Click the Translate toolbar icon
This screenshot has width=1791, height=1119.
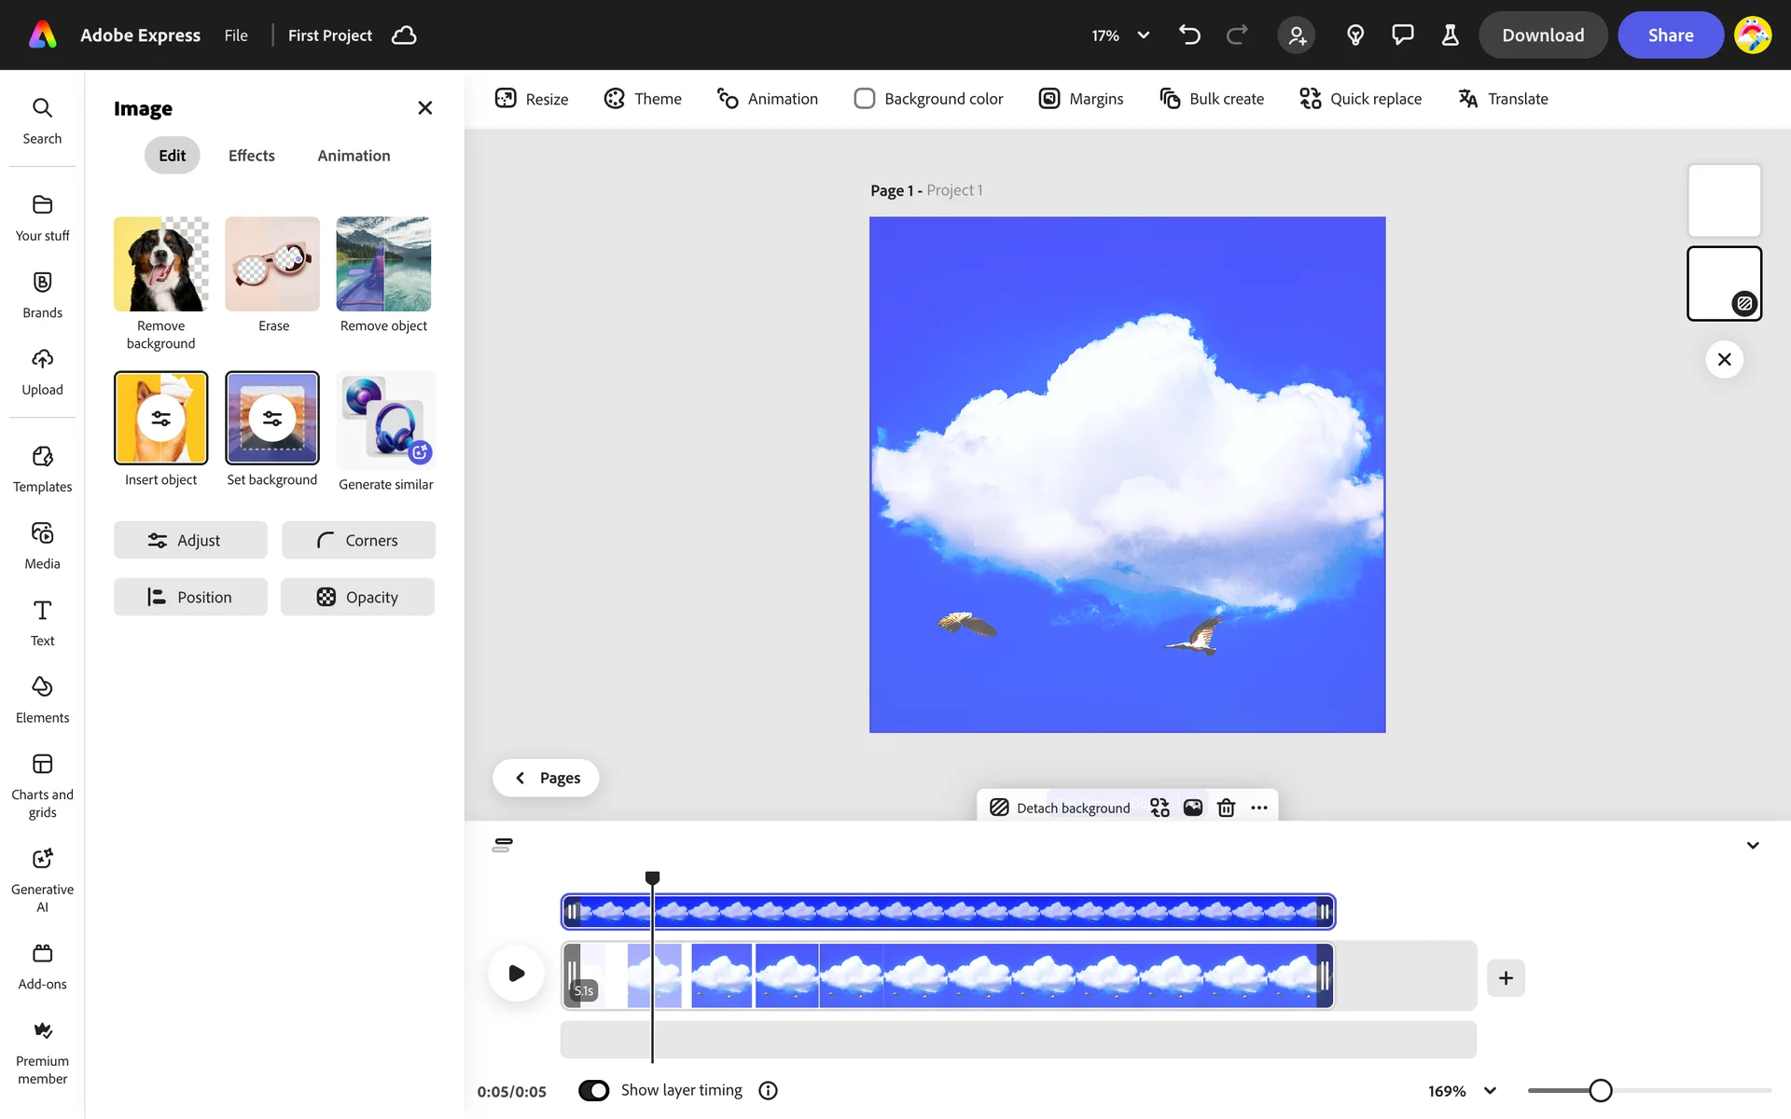tap(1468, 99)
